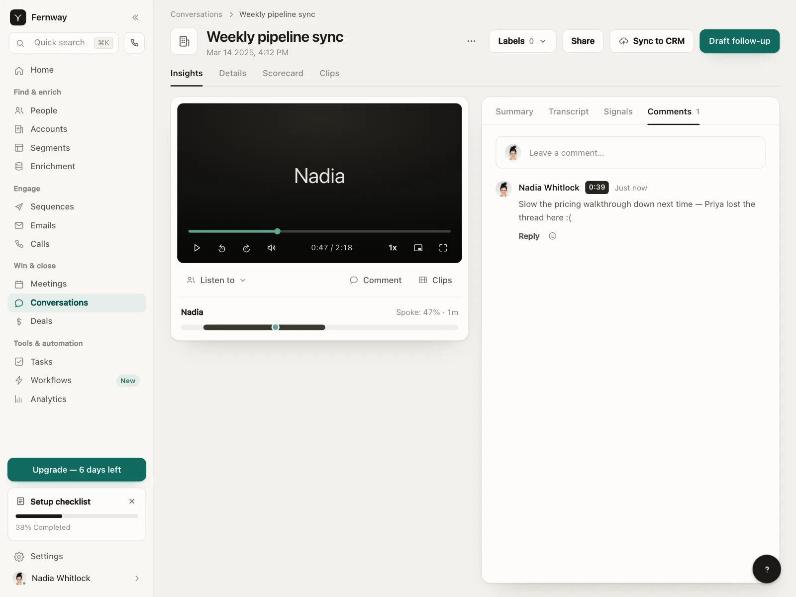
Task: Mute the player volume
Action: point(271,248)
